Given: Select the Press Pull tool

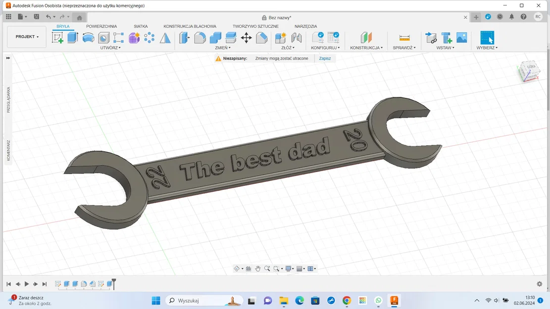Looking at the screenshot, I should [x=184, y=38].
